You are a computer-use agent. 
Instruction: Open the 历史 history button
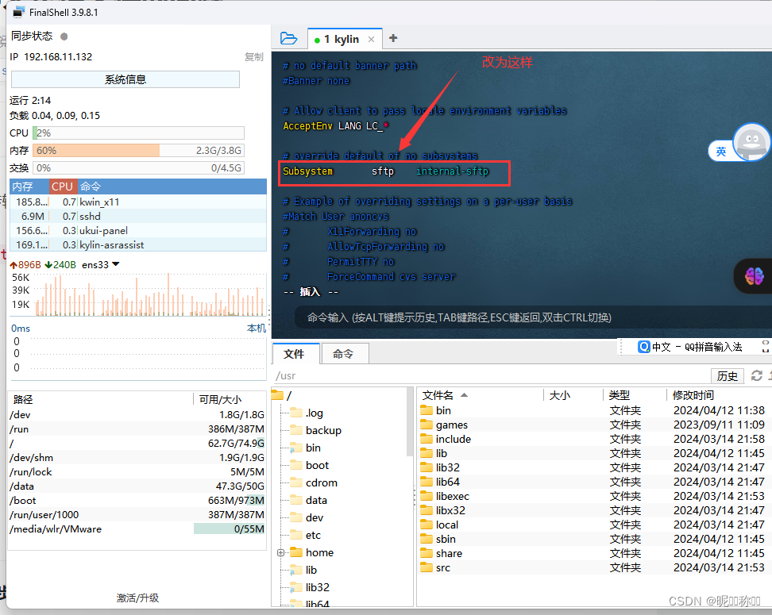pyautogui.click(x=728, y=376)
